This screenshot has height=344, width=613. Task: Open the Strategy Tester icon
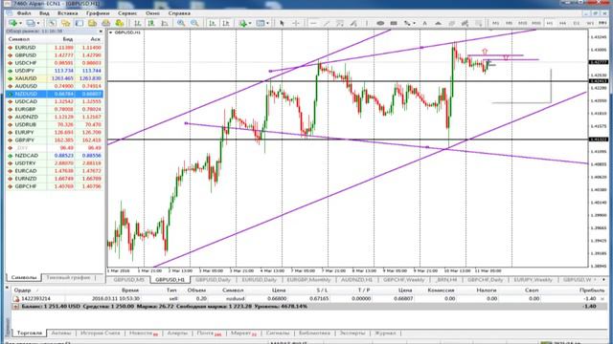105,23
